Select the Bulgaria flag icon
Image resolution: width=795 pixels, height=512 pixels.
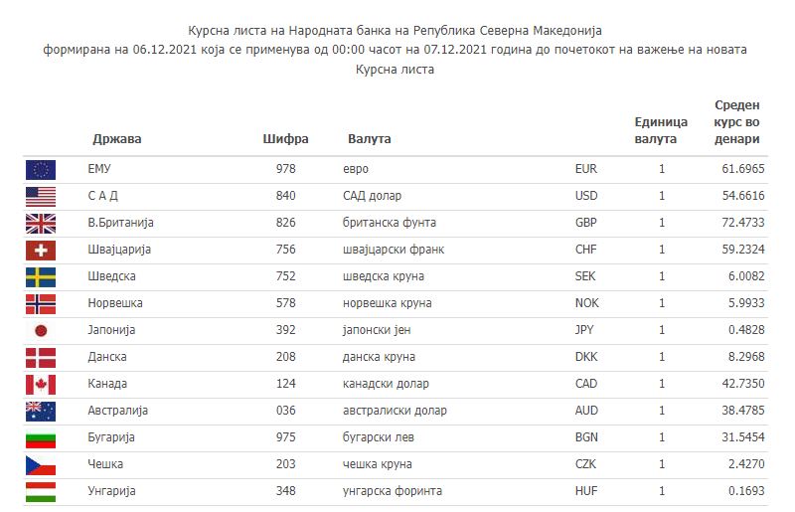click(x=41, y=439)
